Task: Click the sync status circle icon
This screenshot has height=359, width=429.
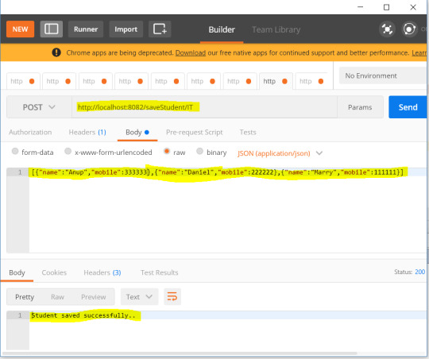Action: 409,29
